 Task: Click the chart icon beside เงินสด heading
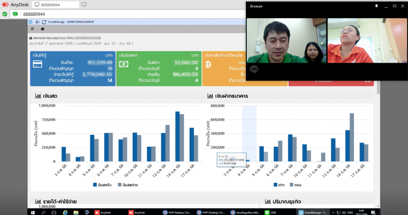[x=38, y=96]
